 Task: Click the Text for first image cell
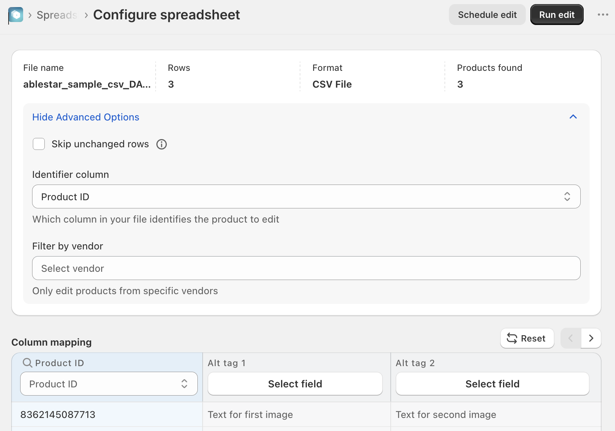250,415
